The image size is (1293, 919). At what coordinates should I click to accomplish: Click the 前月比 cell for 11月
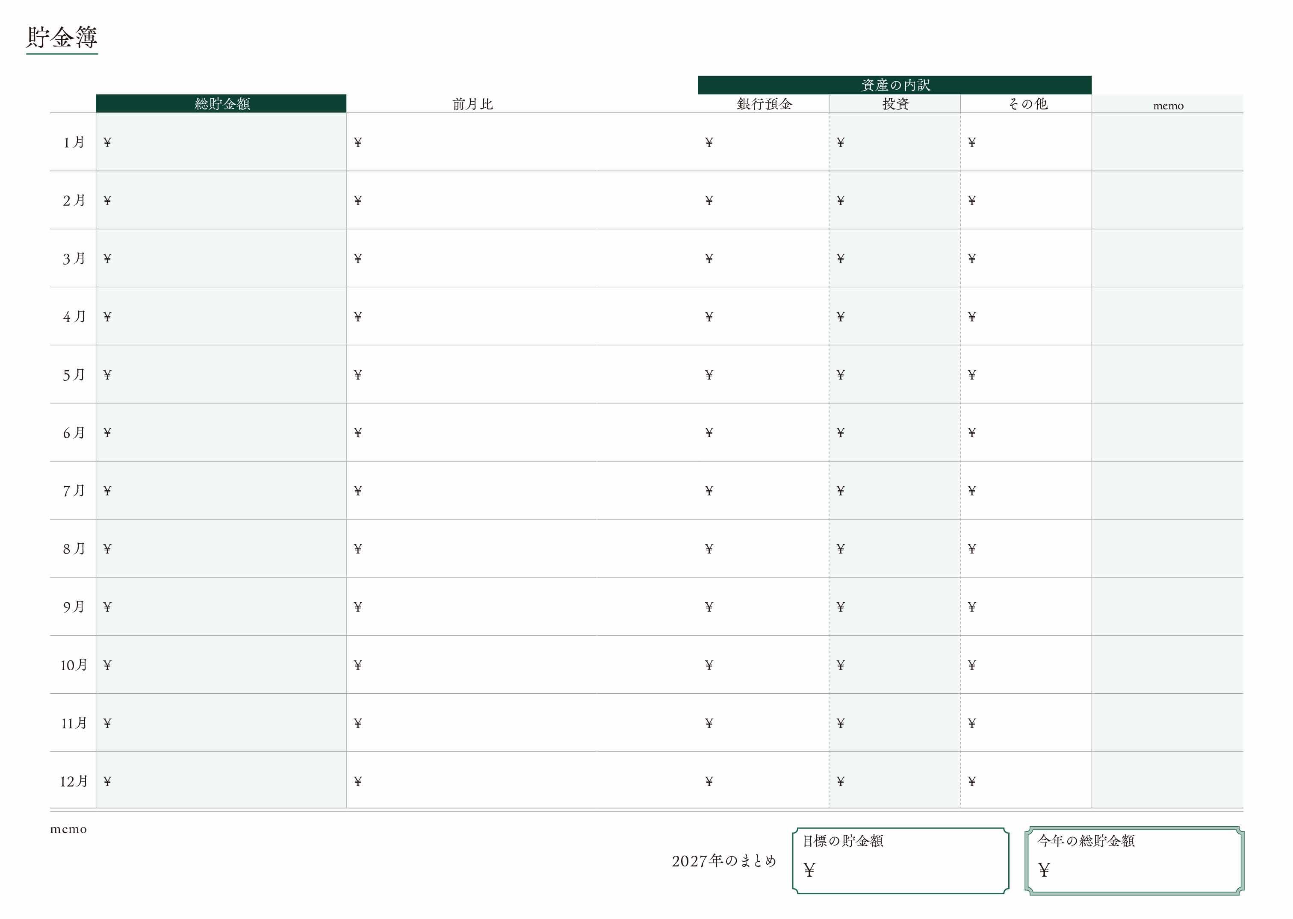[522, 723]
